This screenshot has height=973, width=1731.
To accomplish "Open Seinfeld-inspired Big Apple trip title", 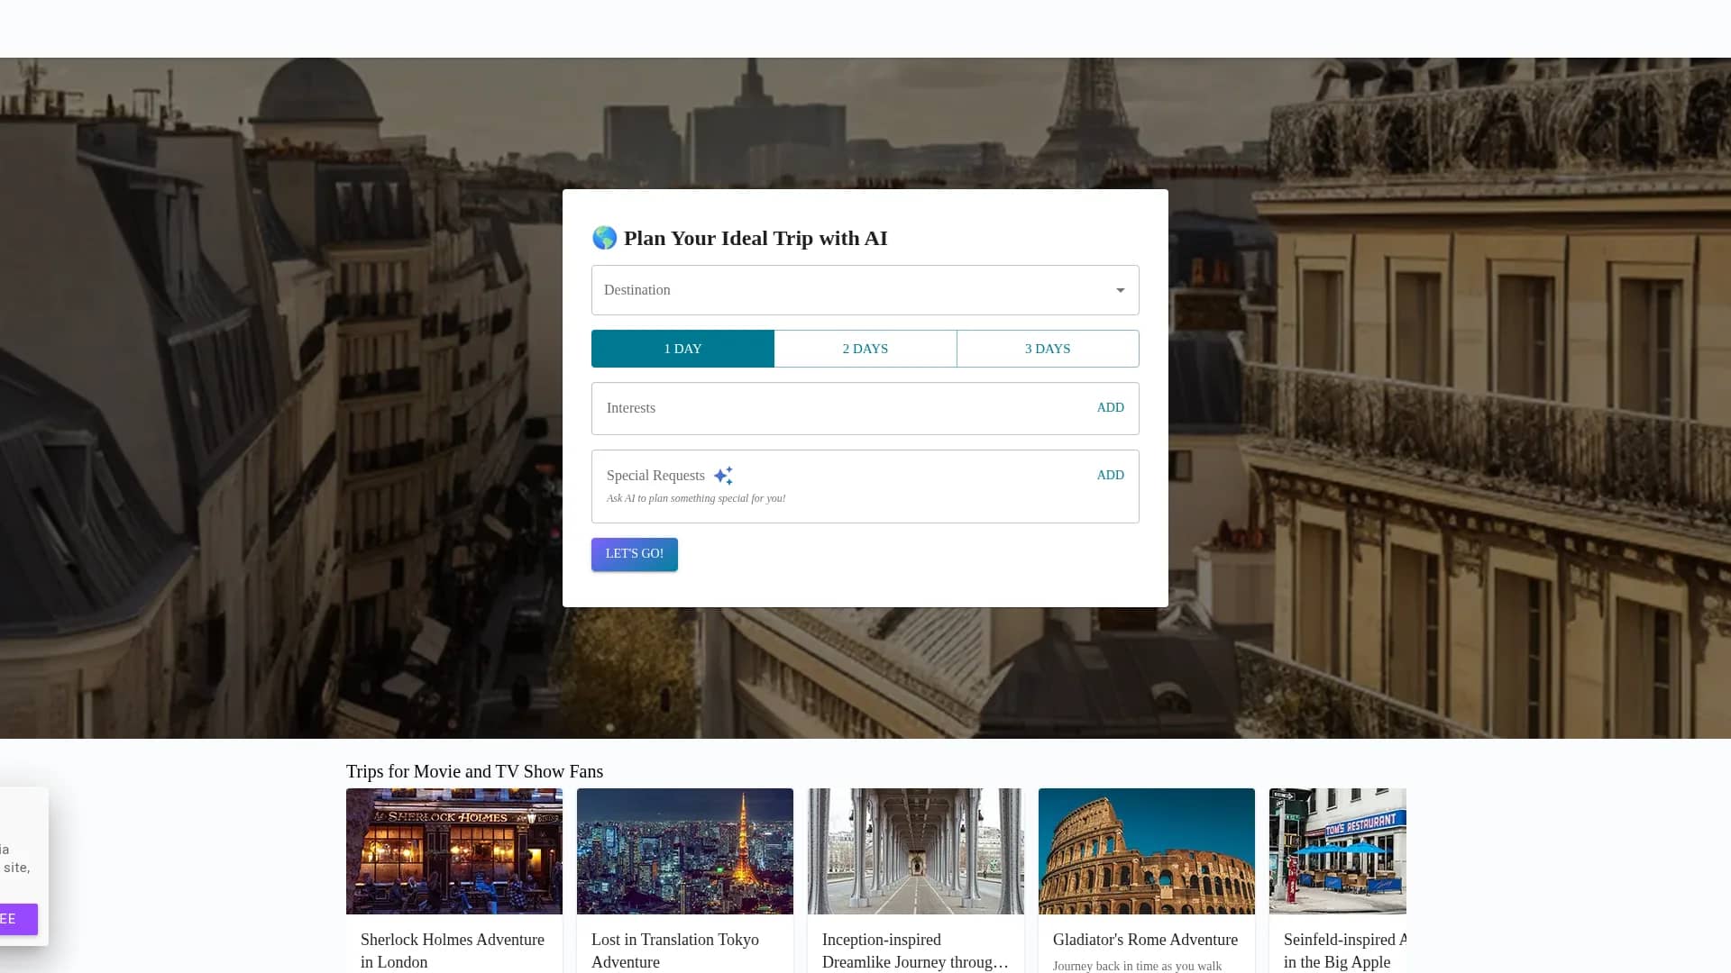I will [x=1345, y=950].
